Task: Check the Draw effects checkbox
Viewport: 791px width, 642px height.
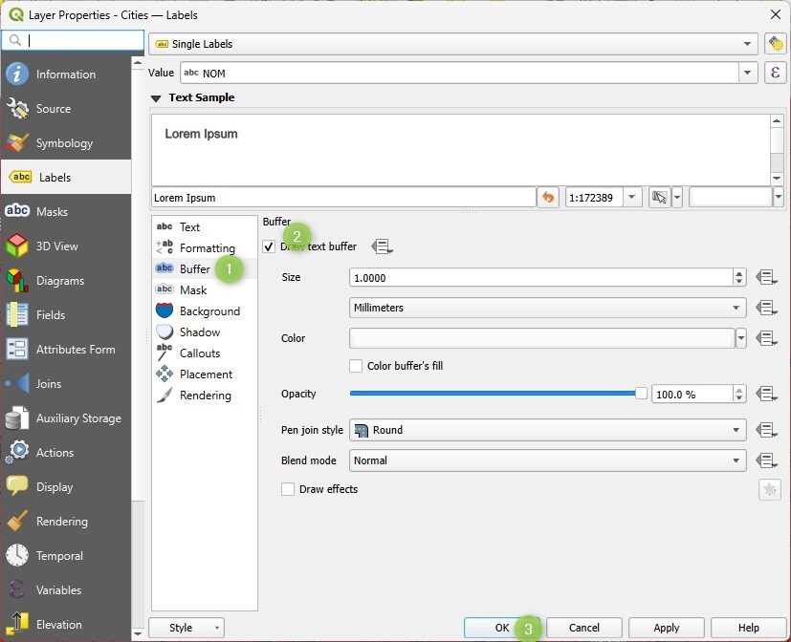Action: pyautogui.click(x=288, y=489)
